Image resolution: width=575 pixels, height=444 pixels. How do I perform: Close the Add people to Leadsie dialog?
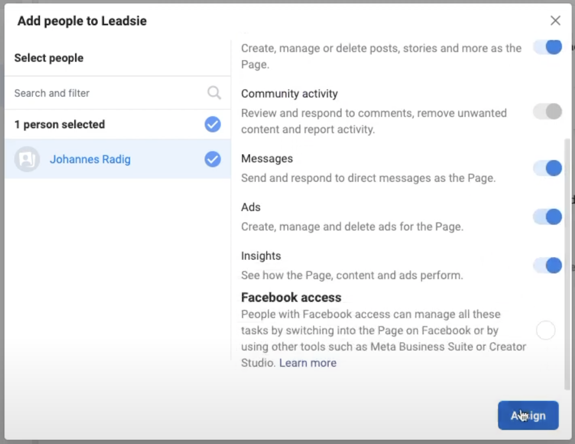tap(555, 20)
